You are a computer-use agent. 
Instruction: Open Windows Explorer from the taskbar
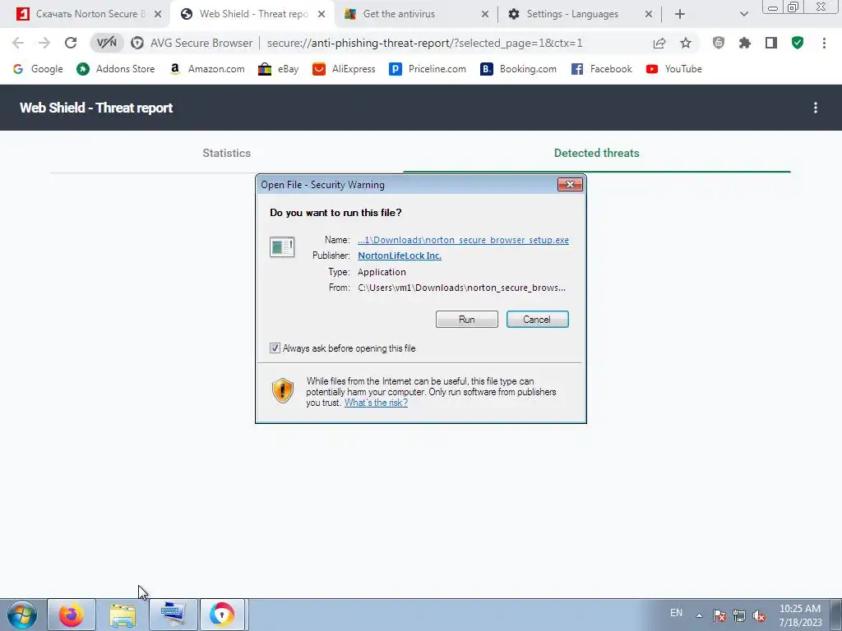point(123,615)
